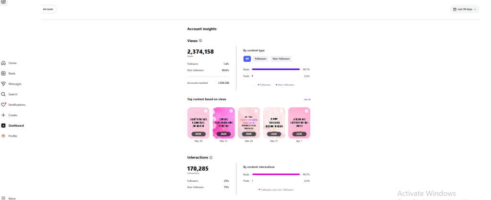Click See all for top content

(x=307, y=99)
